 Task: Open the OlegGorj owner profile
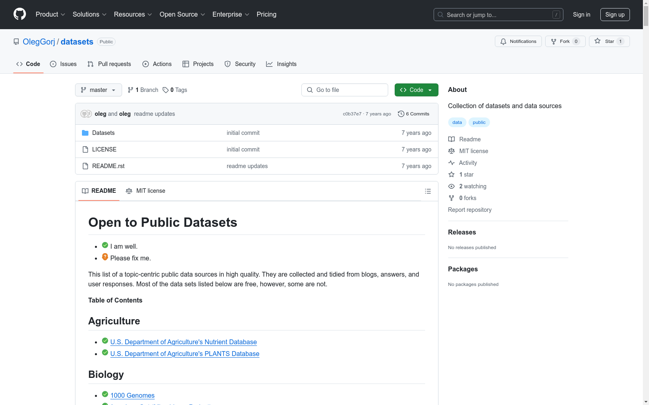39,42
